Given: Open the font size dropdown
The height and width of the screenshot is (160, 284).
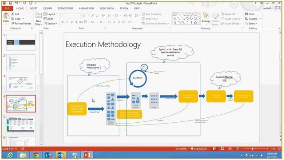Looking at the screenshot, I should 89,16.
